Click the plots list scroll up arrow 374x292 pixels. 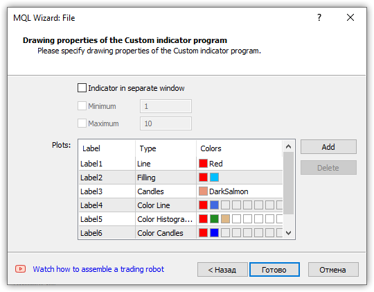click(x=288, y=146)
